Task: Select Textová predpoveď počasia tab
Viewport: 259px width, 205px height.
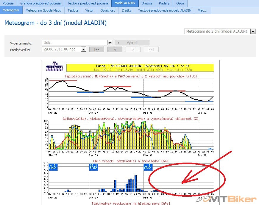Action: click(x=88, y=3)
